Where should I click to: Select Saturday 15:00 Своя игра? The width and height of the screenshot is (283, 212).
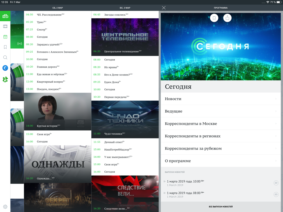(x=57, y=134)
